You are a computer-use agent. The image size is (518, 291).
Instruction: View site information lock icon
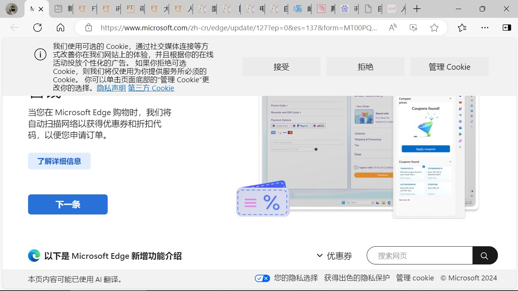88,27
